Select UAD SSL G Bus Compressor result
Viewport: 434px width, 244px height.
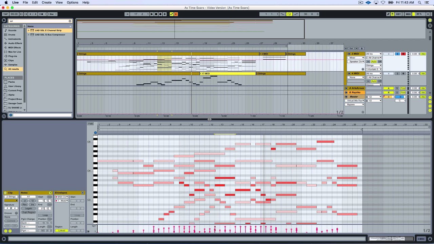[50, 35]
